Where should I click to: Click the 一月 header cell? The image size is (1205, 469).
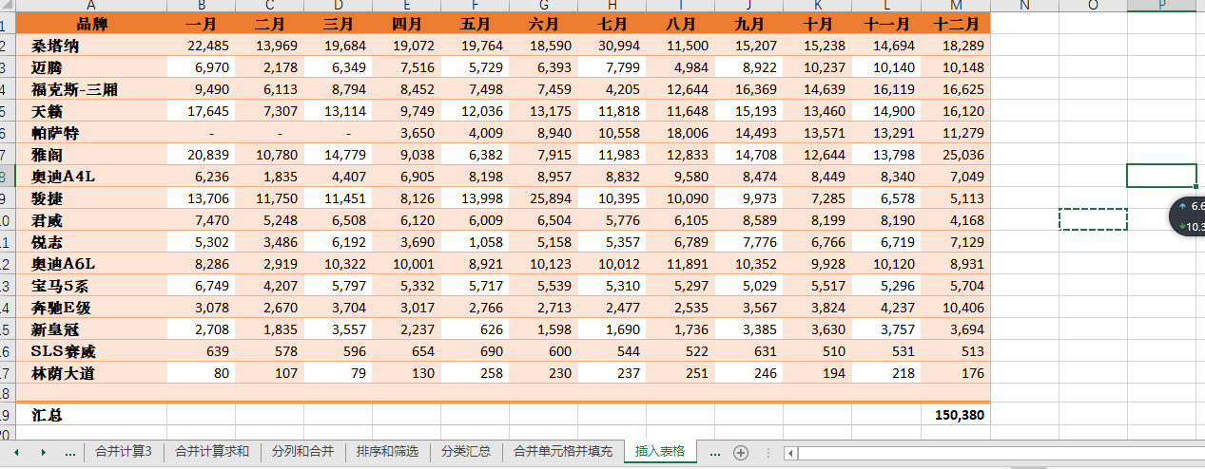tap(202, 24)
